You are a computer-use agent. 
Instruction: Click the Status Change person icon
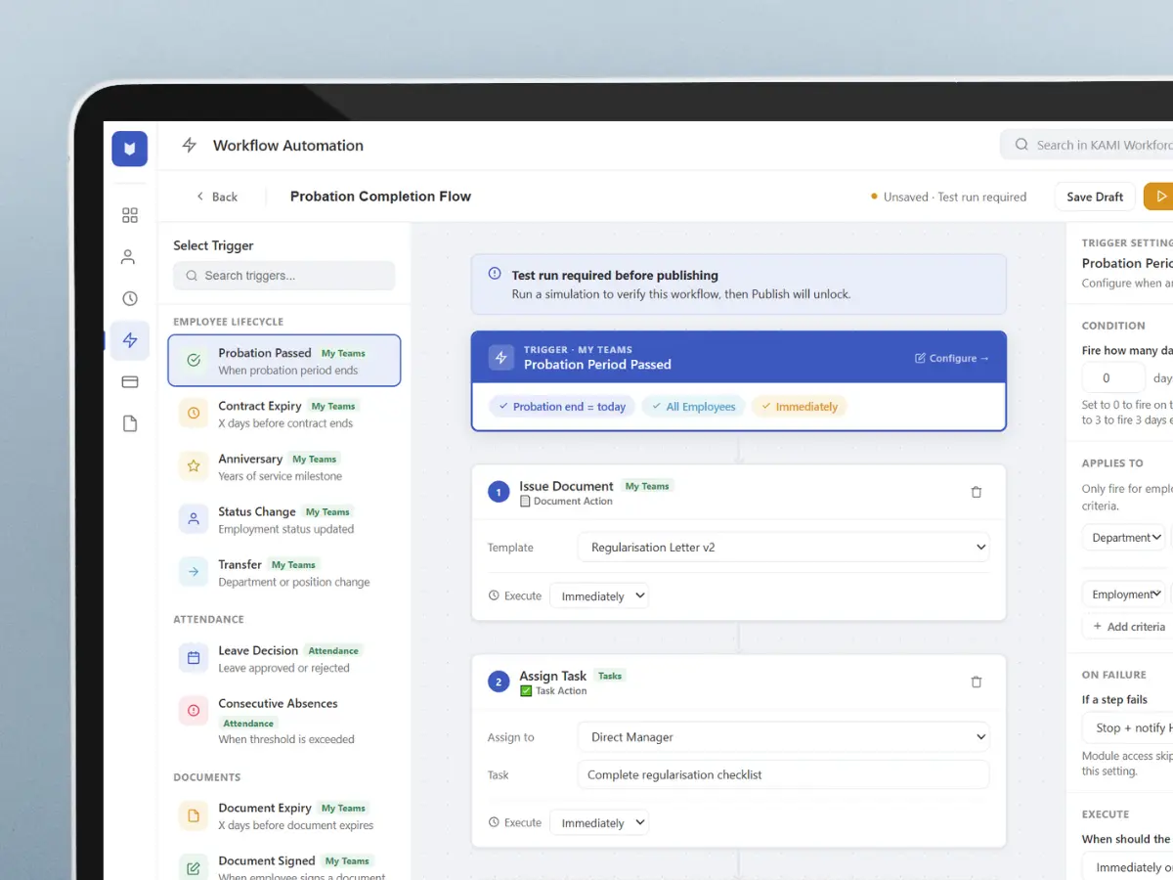point(194,519)
